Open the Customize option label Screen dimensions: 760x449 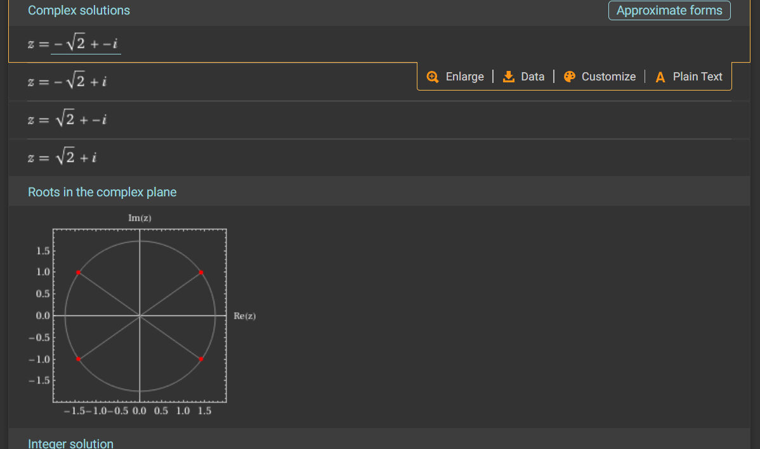(x=608, y=77)
